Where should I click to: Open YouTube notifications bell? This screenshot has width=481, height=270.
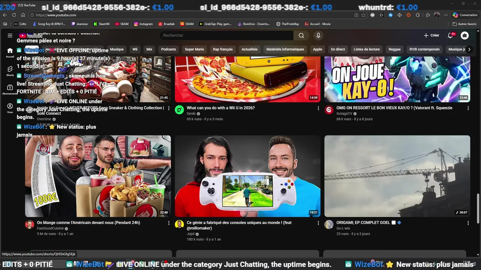451,35
